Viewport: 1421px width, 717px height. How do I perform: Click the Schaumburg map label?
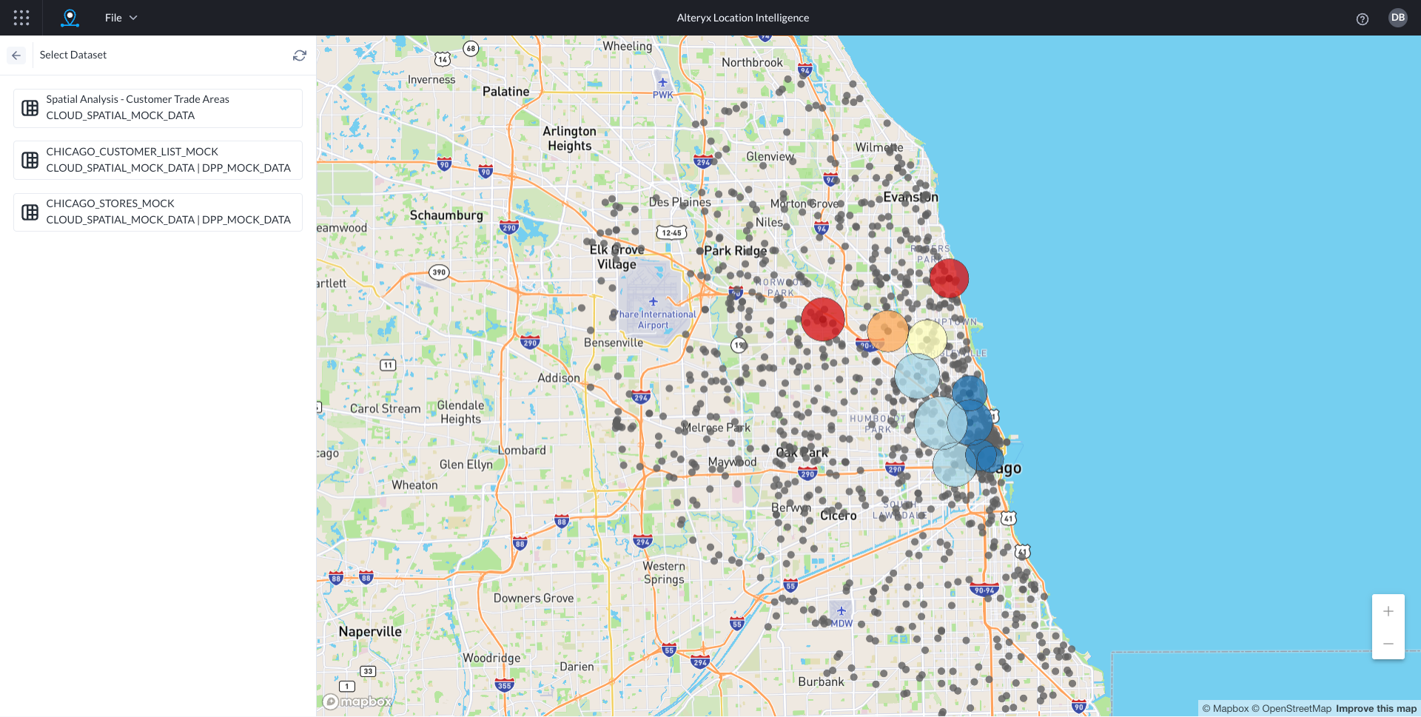click(446, 215)
